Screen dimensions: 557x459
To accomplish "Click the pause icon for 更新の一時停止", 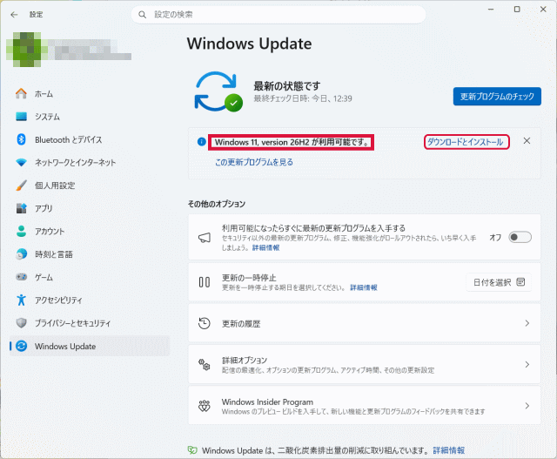I will pyautogui.click(x=205, y=282).
